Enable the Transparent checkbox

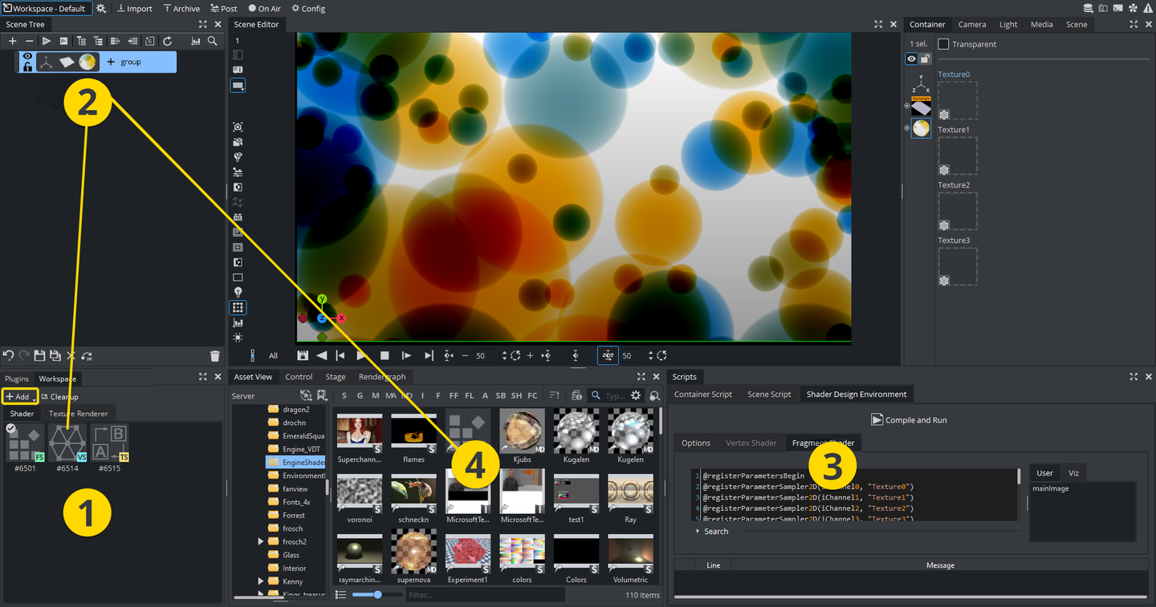point(943,44)
